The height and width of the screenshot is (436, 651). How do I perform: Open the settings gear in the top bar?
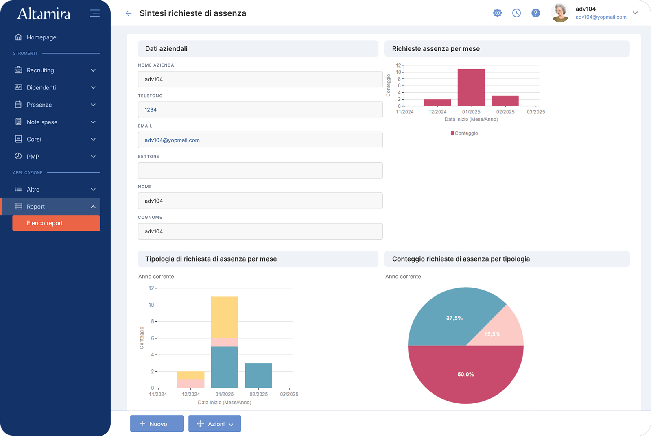point(497,13)
